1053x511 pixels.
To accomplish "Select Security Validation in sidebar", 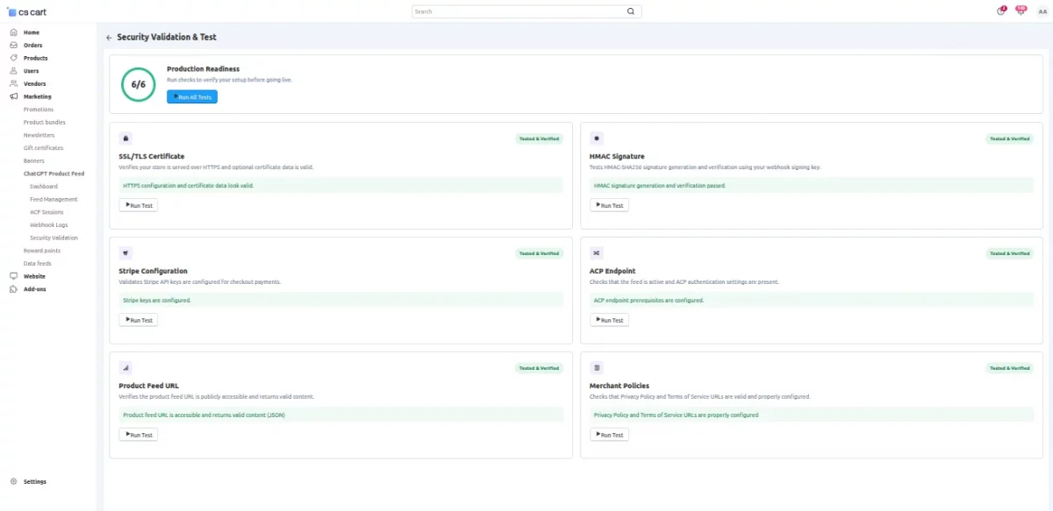I will (54, 238).
